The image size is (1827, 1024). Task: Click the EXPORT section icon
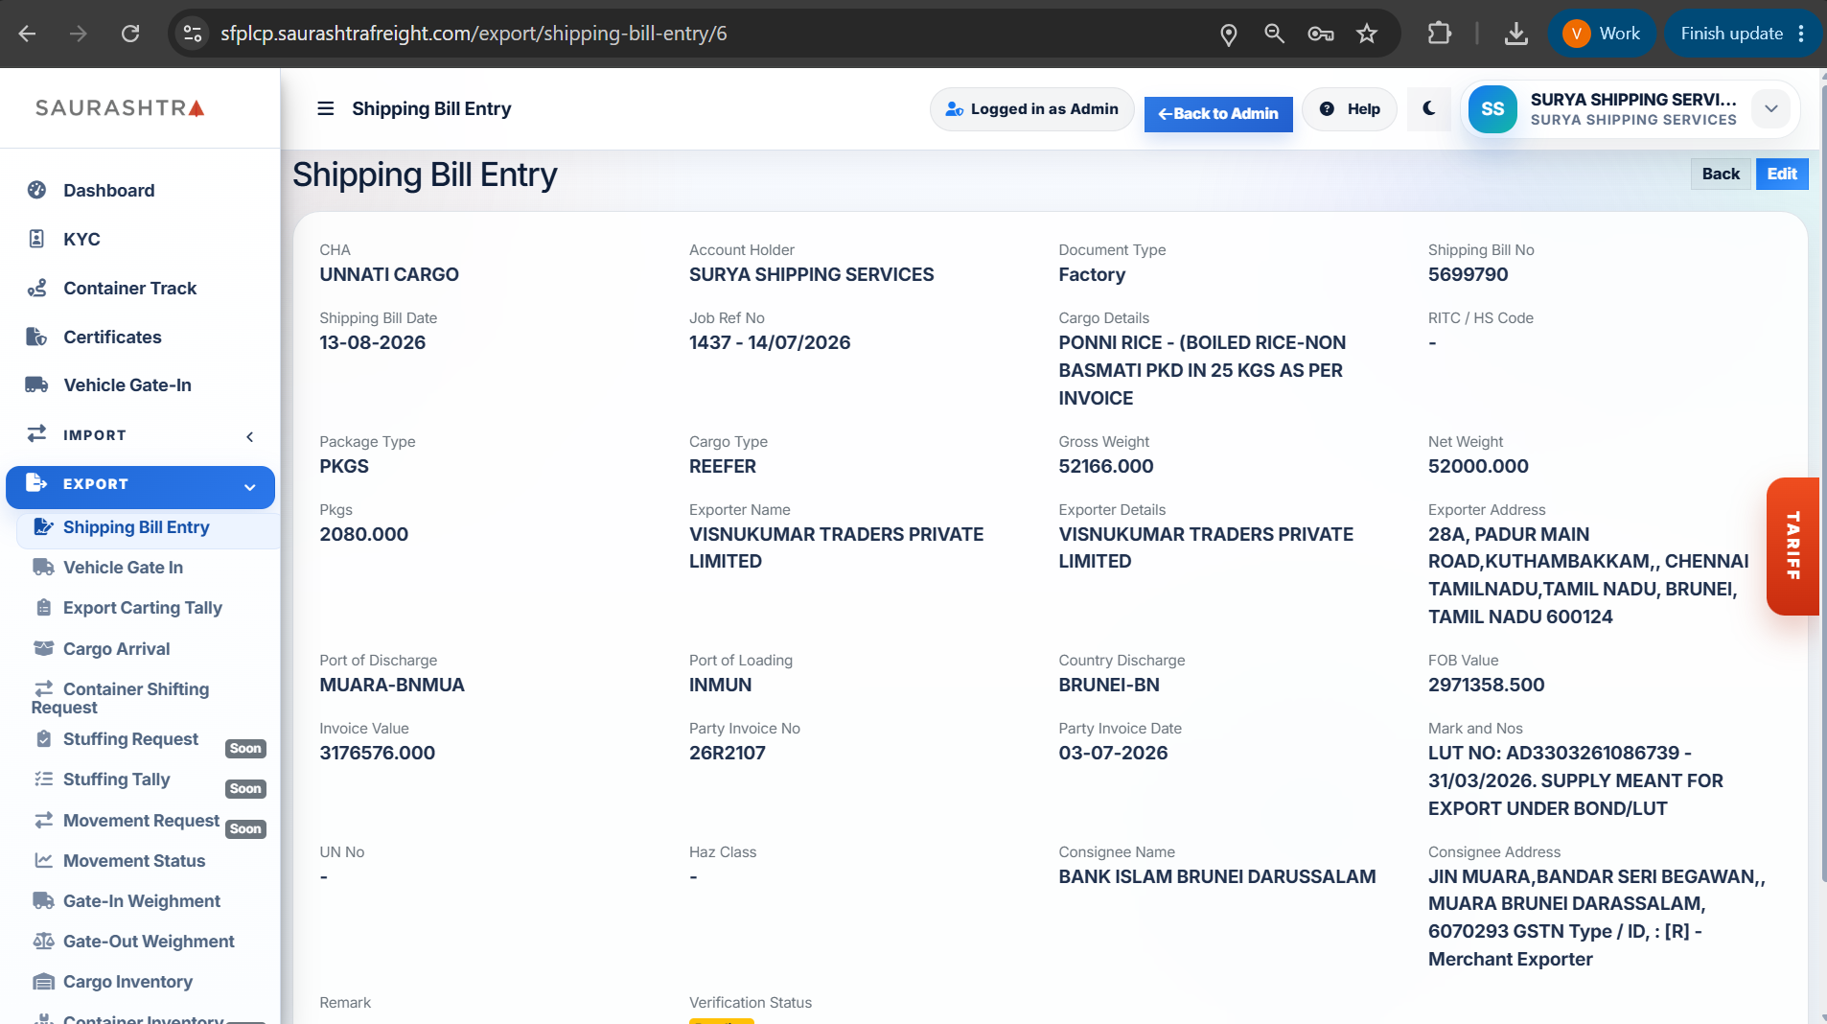point(36,482)
